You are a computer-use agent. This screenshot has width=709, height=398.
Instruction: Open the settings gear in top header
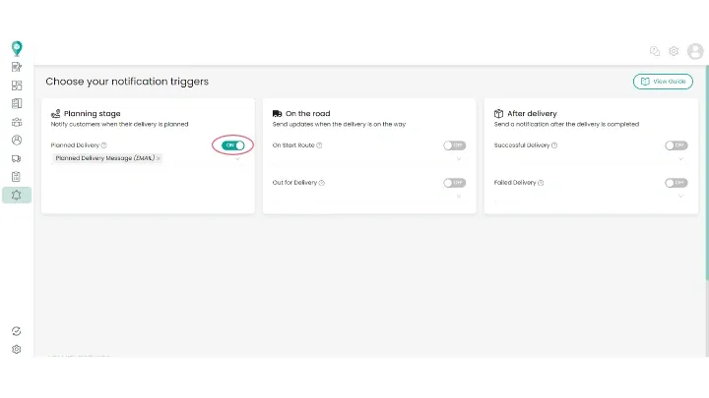pos(674,51)
